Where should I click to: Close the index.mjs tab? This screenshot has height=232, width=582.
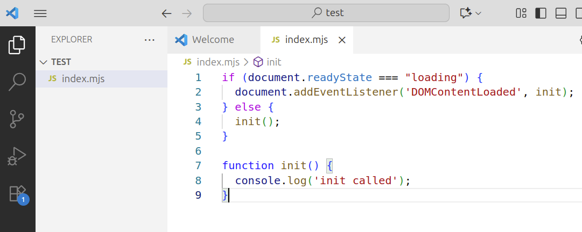coord(341,40)
